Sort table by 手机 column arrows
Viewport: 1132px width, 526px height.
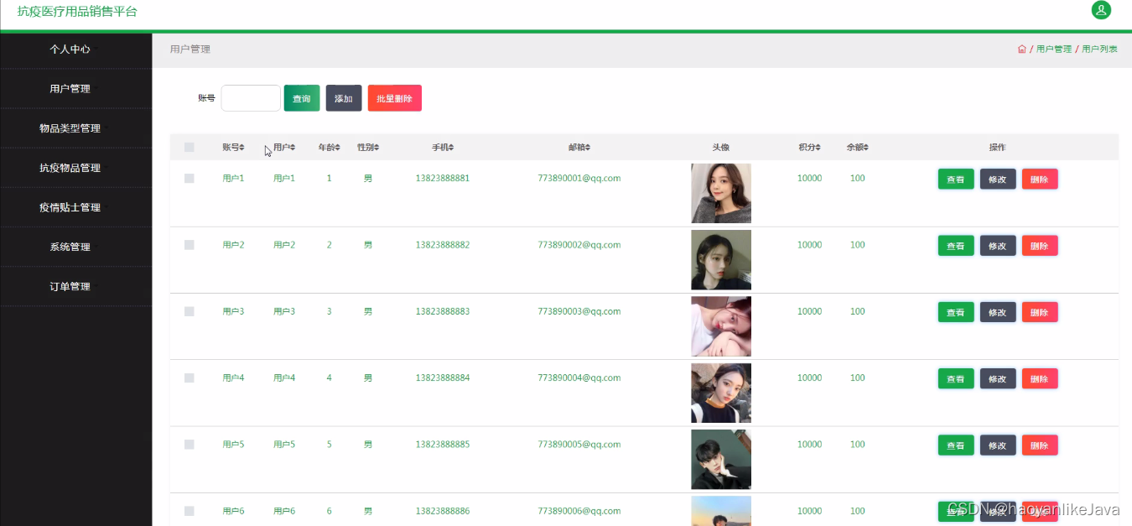click(451, 148)
